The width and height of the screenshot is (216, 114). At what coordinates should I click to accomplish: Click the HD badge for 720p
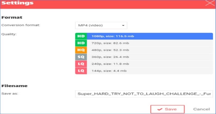click(81, 43)
